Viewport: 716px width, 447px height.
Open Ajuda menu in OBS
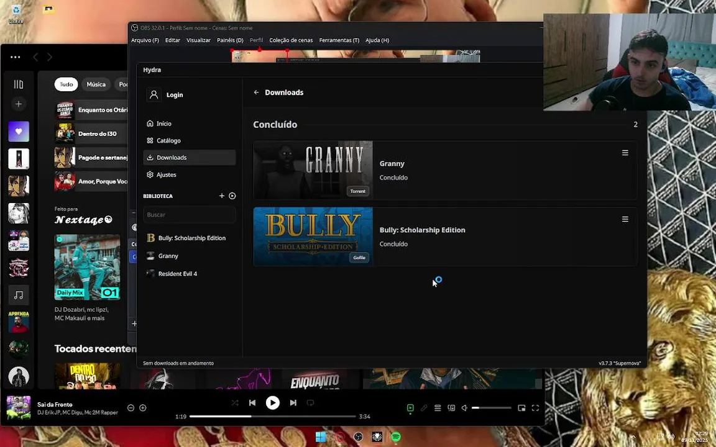click(x=377, y=40)
